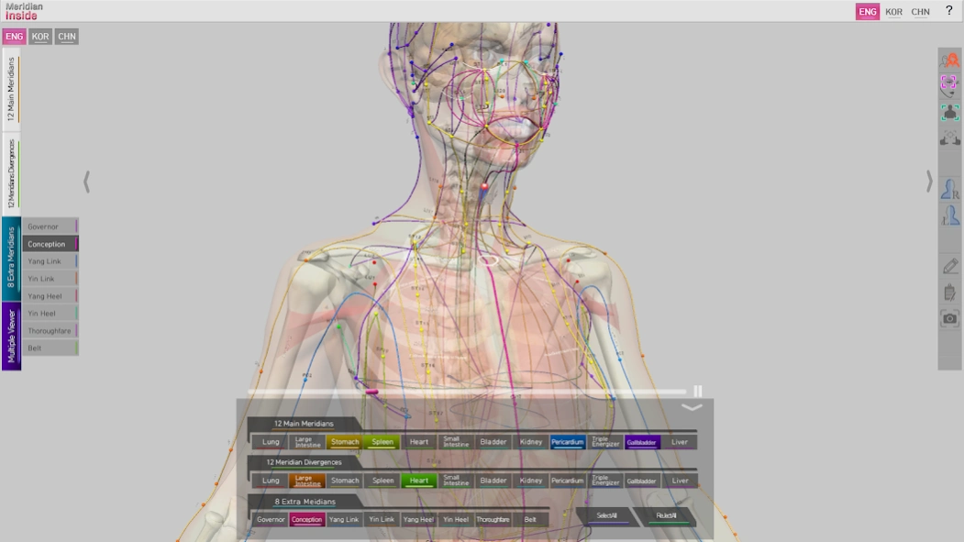Screen dimensions: 964x542
Task: Open the clipboard notes tool
Action: coord(950,293)
